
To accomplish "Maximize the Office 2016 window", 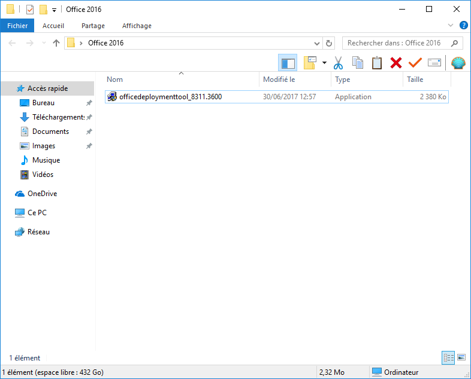I will [429, 10].
